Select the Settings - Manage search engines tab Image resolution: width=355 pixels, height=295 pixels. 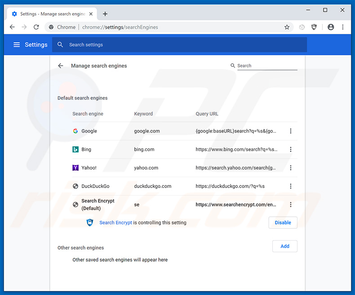point(52,14)
